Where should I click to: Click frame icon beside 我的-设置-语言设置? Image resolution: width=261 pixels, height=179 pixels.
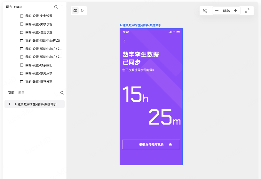tap(22, 32)
